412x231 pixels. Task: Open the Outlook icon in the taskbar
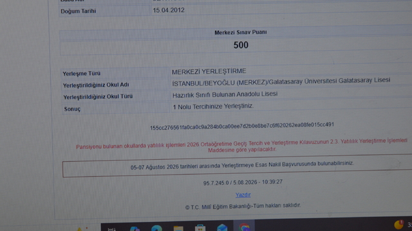click(x=222, y=228)
